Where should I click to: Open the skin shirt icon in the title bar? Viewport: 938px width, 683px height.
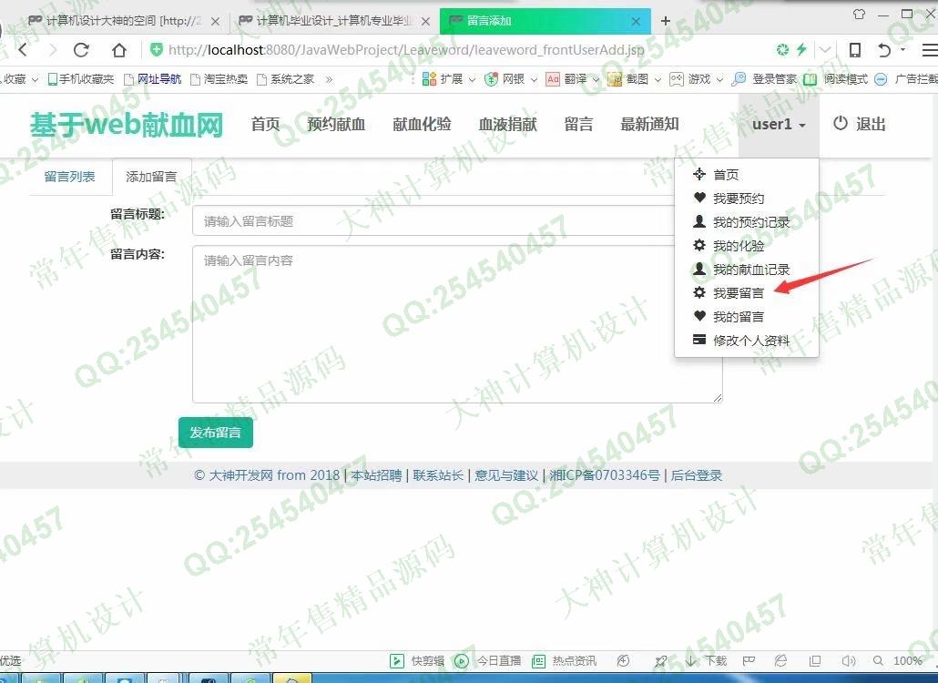tap(859, 15)
